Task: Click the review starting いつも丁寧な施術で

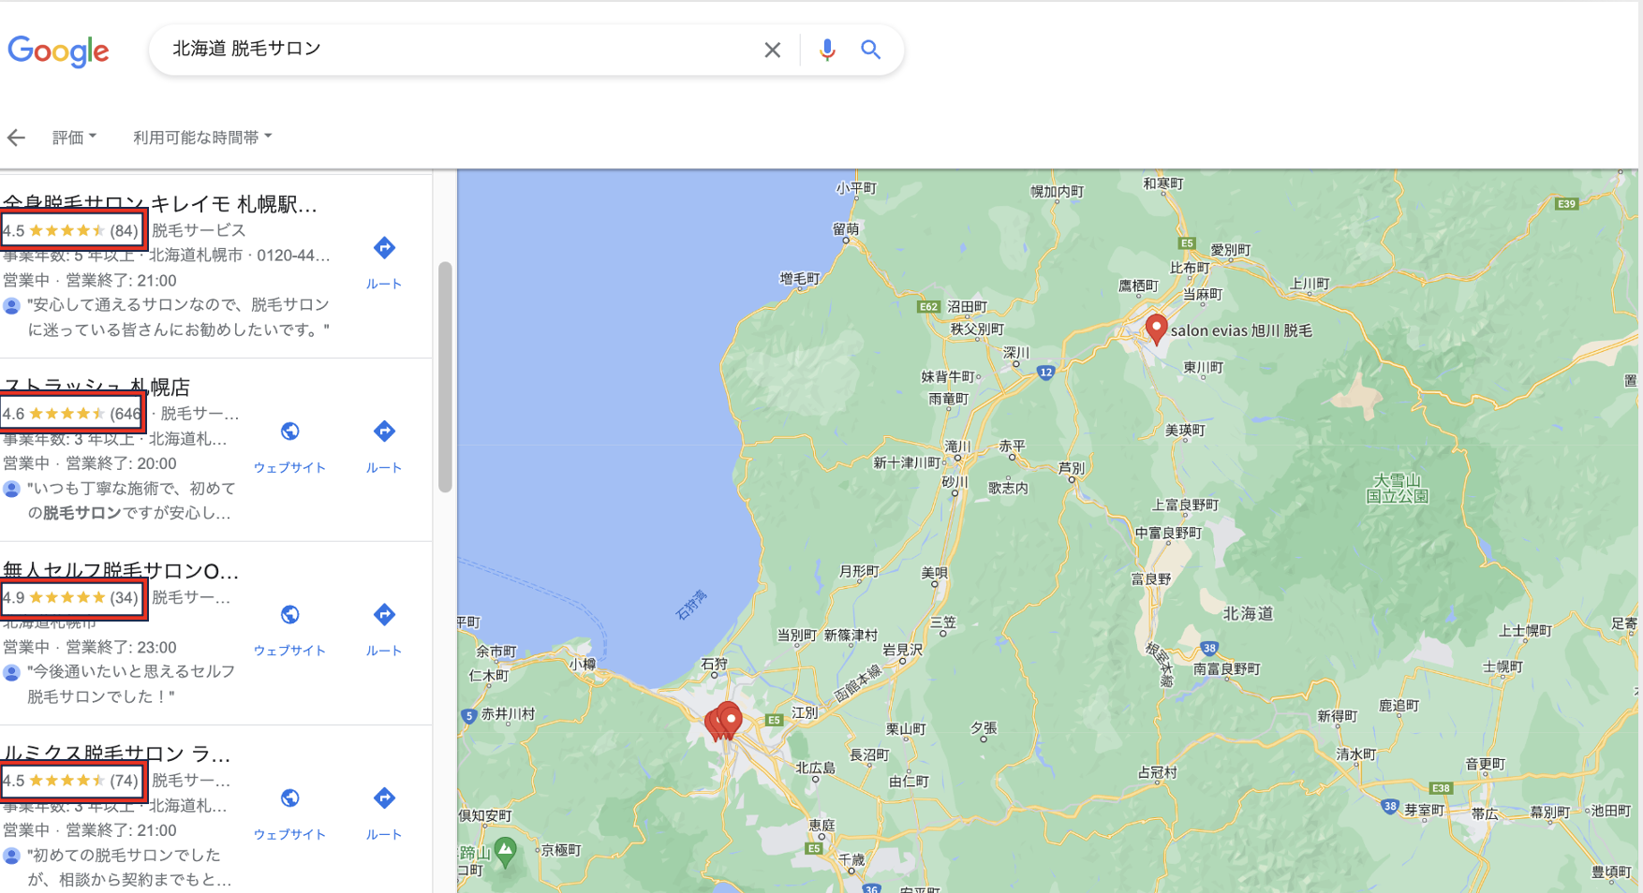Action: (131, 501)
